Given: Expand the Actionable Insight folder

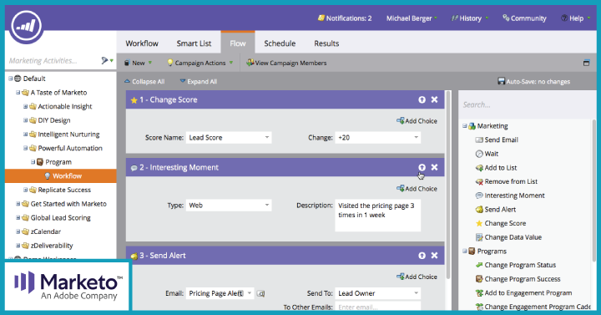Looking at the screenshot, I should point(25,106).
